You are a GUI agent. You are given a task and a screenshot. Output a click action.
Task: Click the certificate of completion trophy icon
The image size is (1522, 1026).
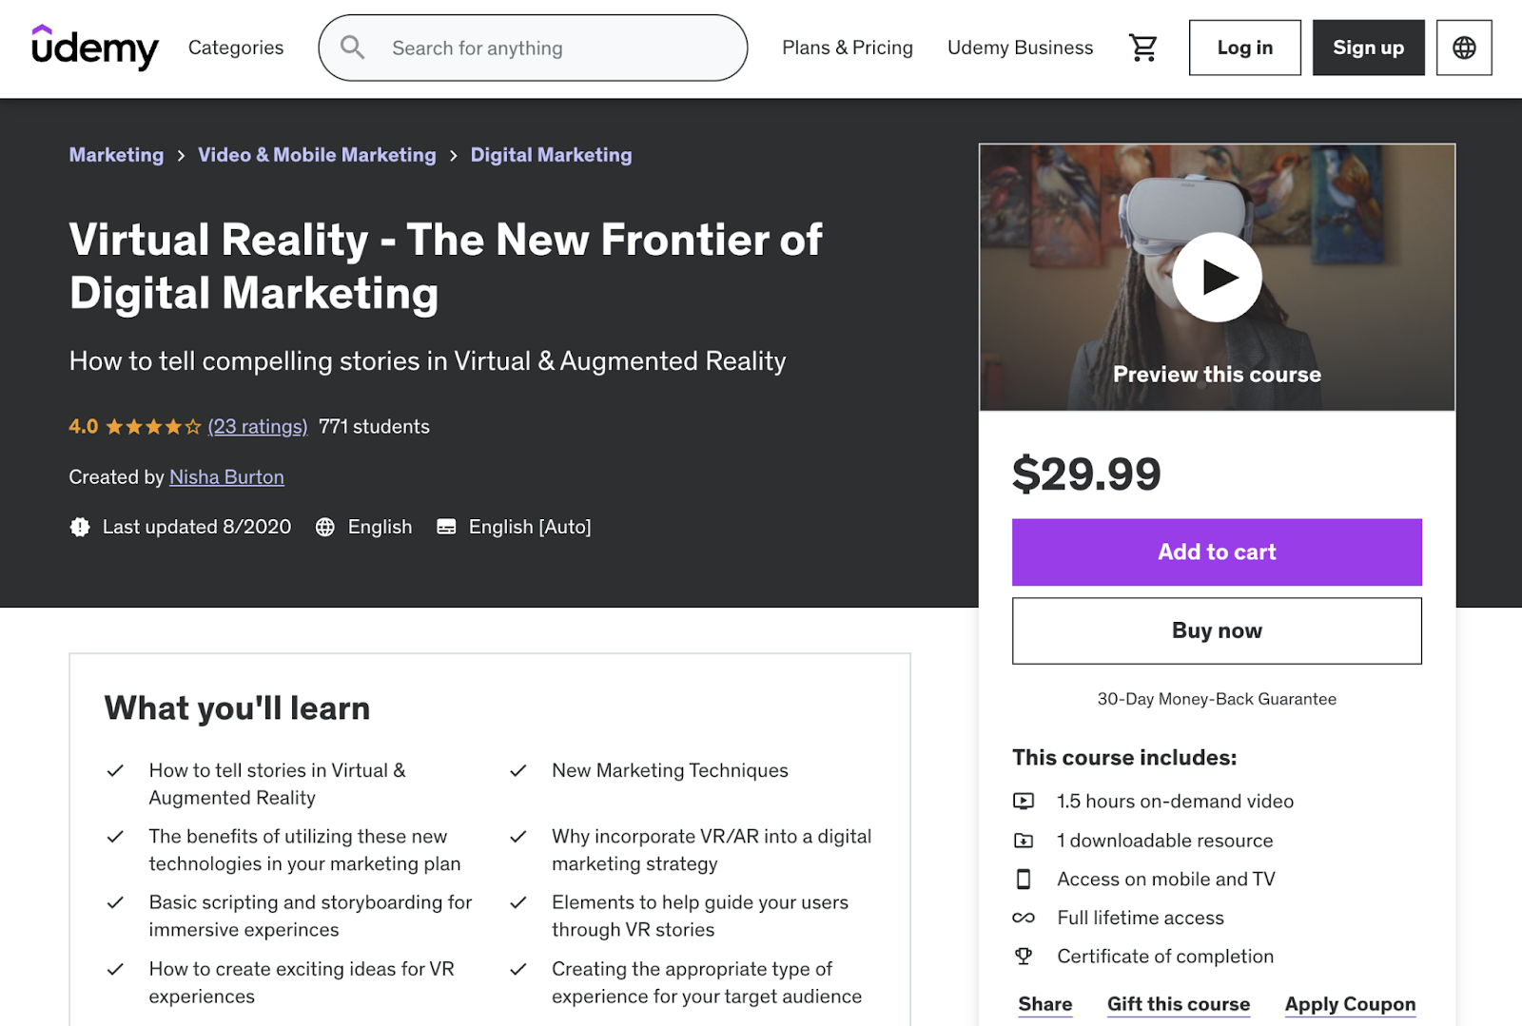(1024, 956)
